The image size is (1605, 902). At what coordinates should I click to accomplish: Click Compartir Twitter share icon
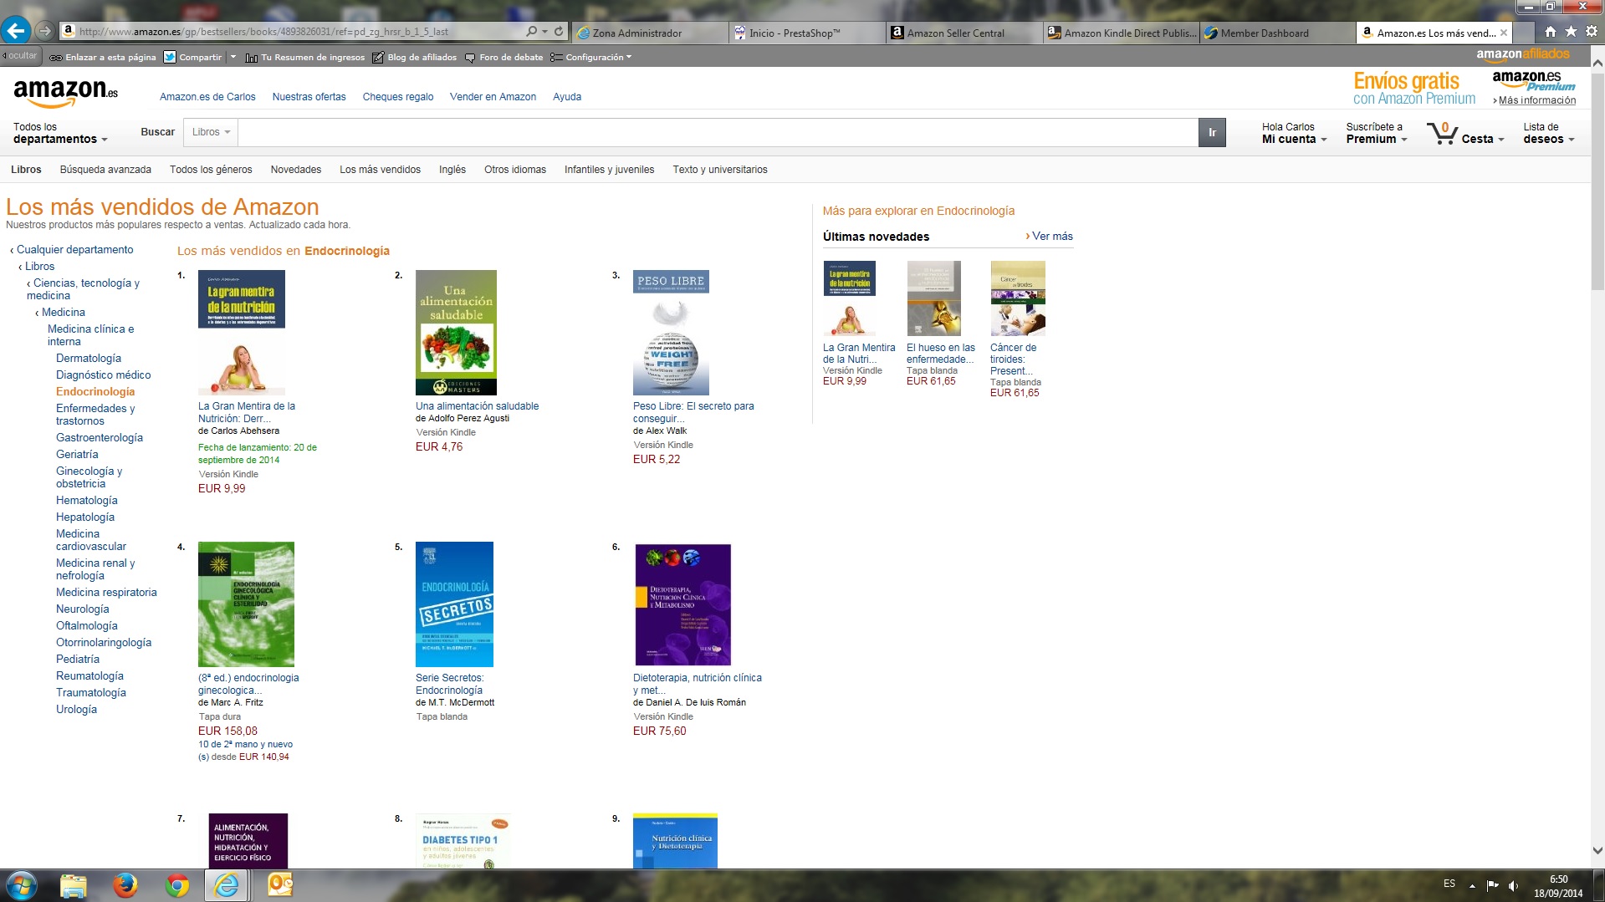pos(193,57)
